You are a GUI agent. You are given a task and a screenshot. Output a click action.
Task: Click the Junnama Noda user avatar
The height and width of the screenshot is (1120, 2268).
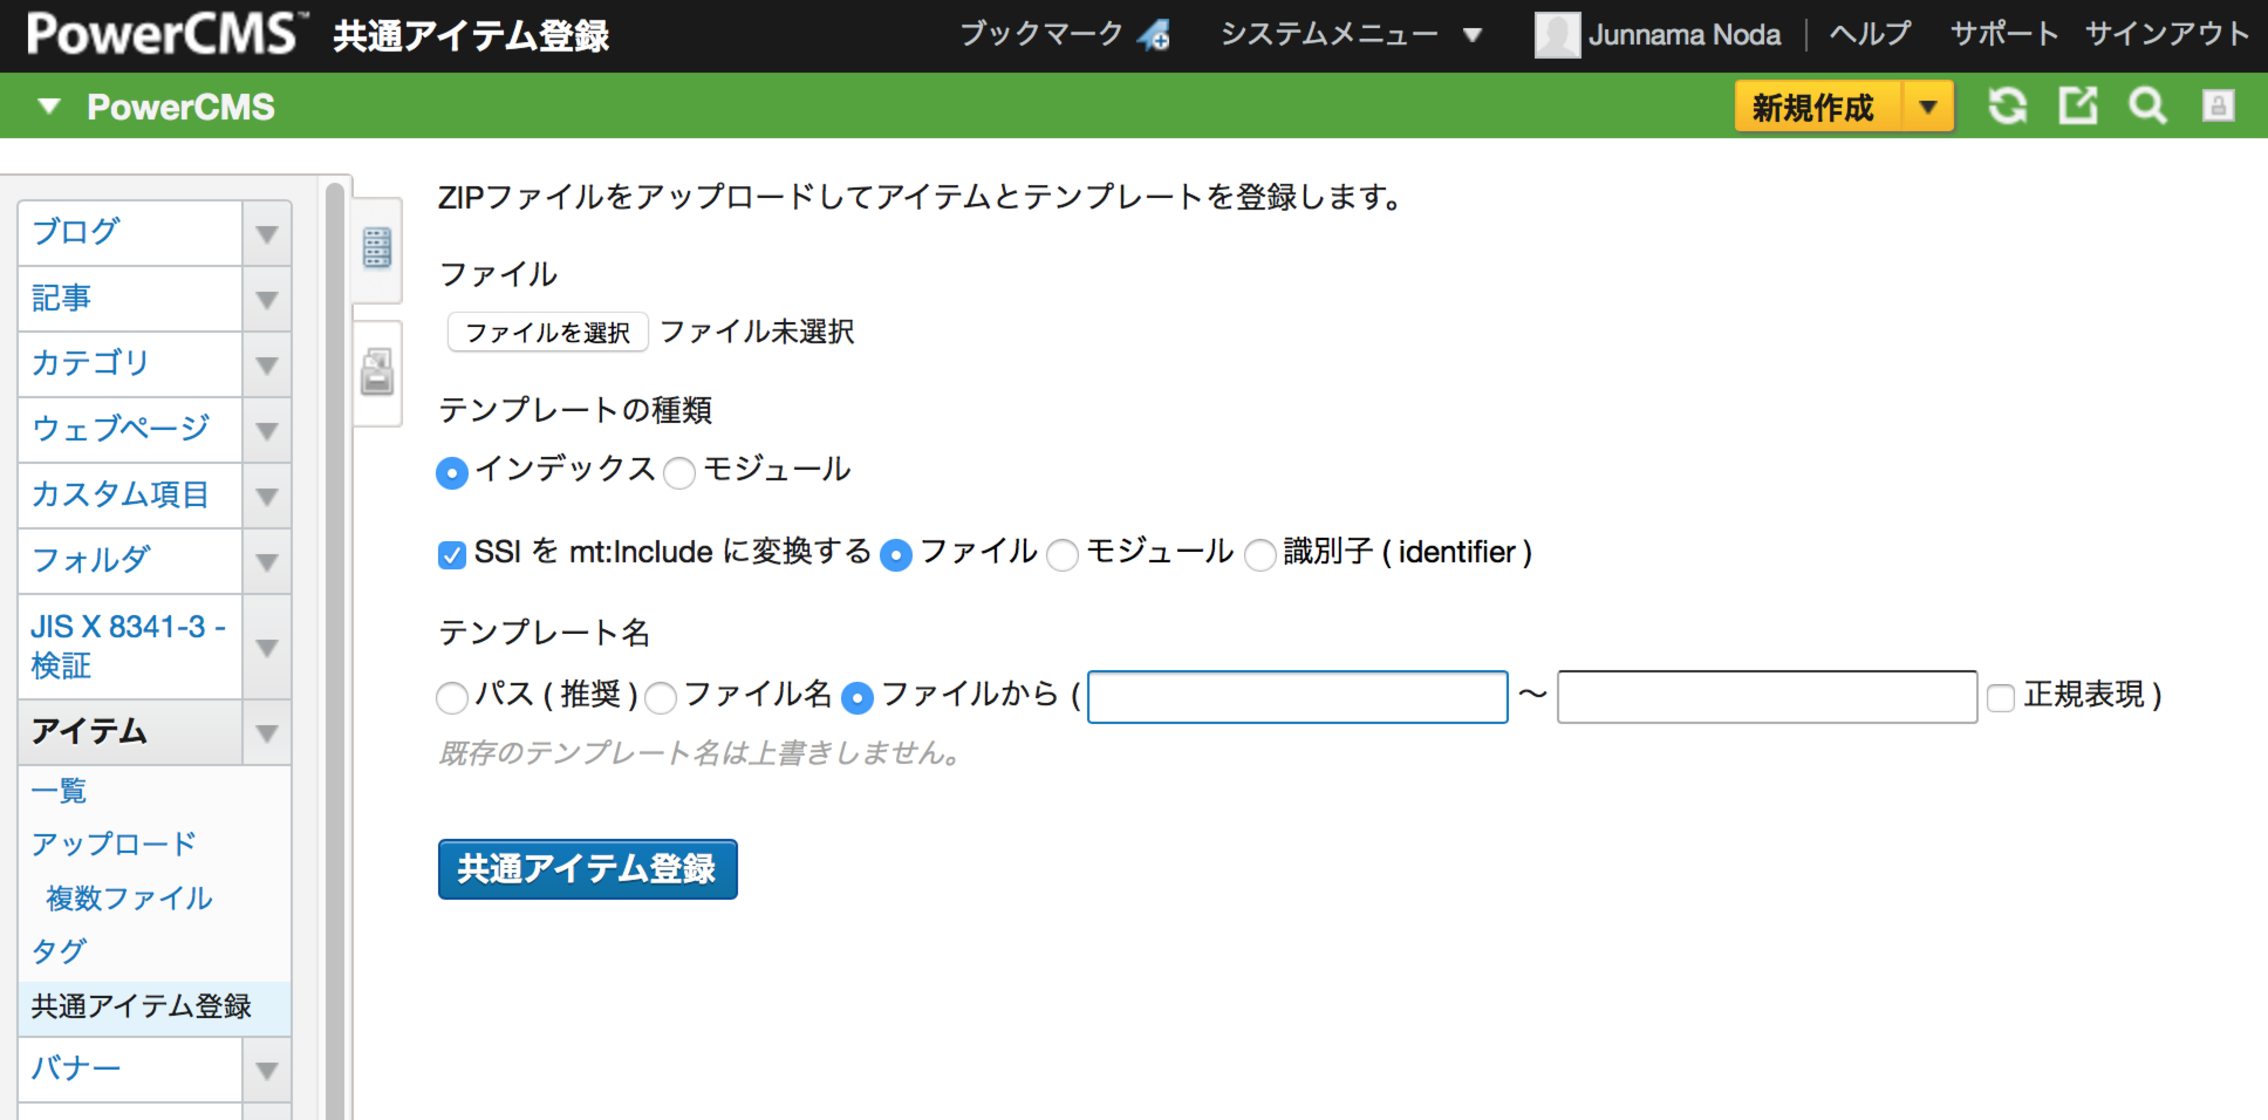1556,35
